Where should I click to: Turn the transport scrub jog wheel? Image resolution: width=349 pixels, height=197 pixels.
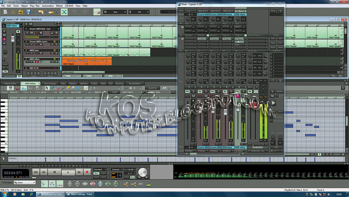click(x=142, y=172)
